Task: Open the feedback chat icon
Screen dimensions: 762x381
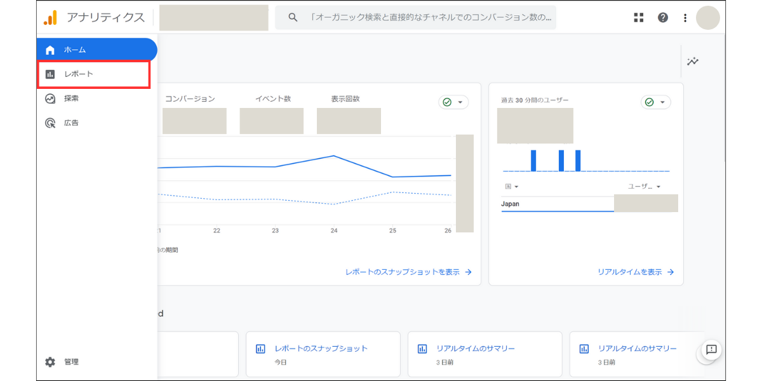Action: click(x=711, y=350)
